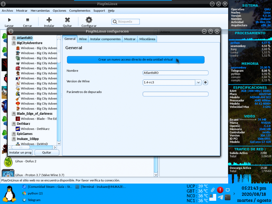Click the Instalar plus icon
This screenshot has height=204, width=272.
(49, 20)
